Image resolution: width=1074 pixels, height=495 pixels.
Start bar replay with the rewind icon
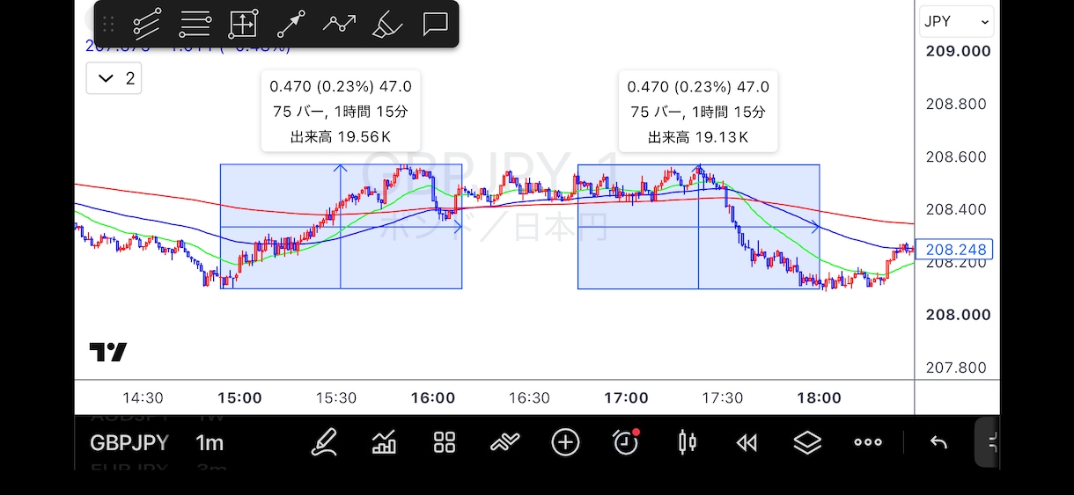(x=747, y=443)
